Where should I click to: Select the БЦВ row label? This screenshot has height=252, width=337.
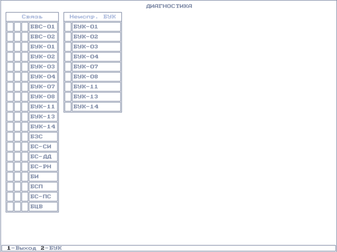[43, 207]
